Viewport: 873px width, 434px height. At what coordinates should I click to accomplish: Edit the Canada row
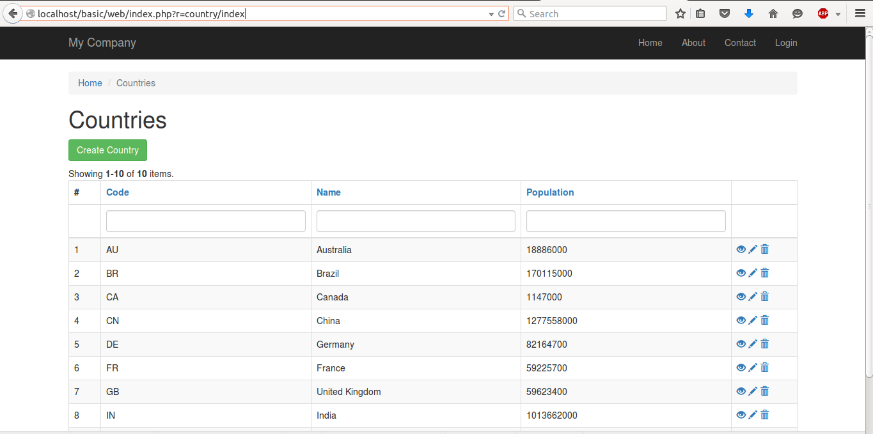pos(753,297)
